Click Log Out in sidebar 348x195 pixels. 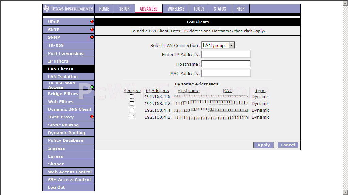(68, 187)
